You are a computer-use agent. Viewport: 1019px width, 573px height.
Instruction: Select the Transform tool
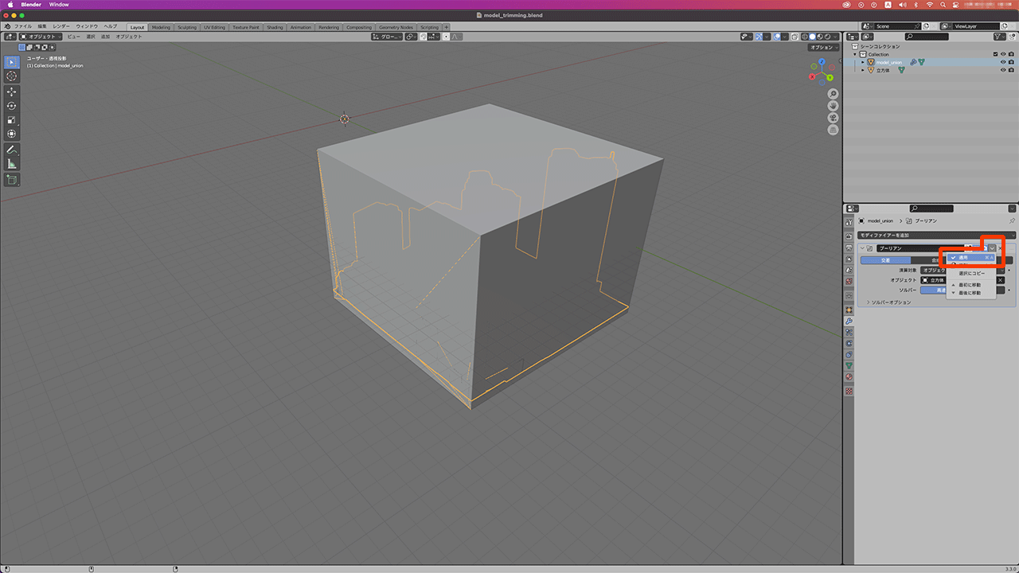tap(12, 134)
